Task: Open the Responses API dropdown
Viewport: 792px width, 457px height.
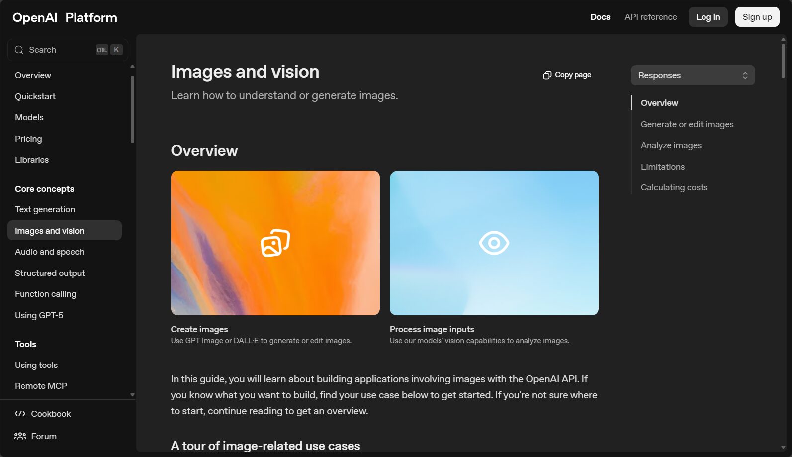Action: pyautogui.click(x=693, y=75)
